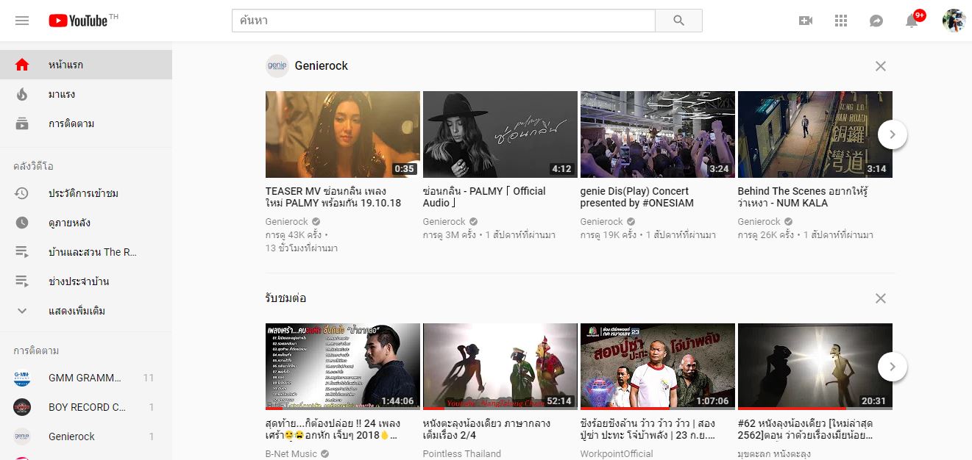Open ประวัติการเข้าชม
Screen dimensions: 972x460
tap(86, 193)
